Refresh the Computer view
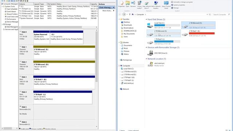 pos(210,15)
